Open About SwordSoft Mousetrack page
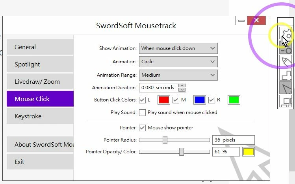295x184 pixels. pyautogui.click(x=40, y=144)
